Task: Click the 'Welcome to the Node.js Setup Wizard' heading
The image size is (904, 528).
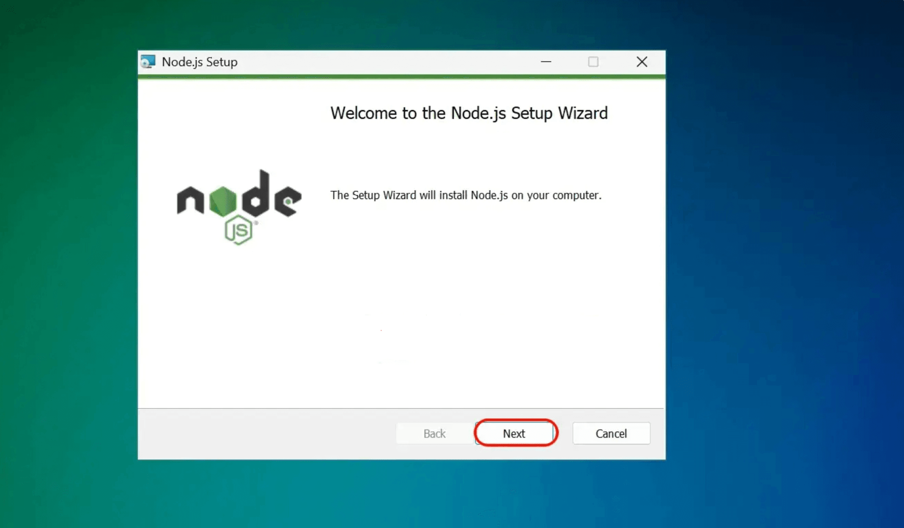Action: coord(469,113)
